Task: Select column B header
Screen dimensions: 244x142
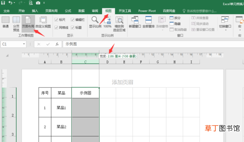Action: [61, 62]
